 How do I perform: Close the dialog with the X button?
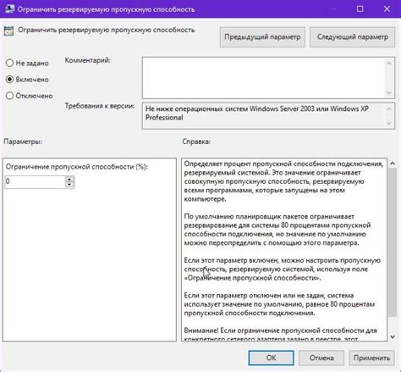coord(387,8)
